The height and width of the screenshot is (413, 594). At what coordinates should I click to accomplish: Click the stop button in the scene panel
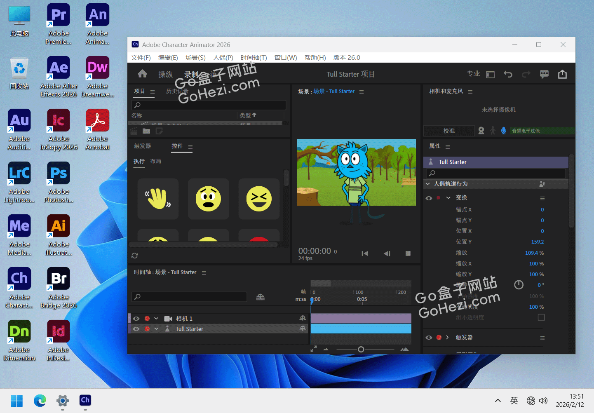coord(408,253)
